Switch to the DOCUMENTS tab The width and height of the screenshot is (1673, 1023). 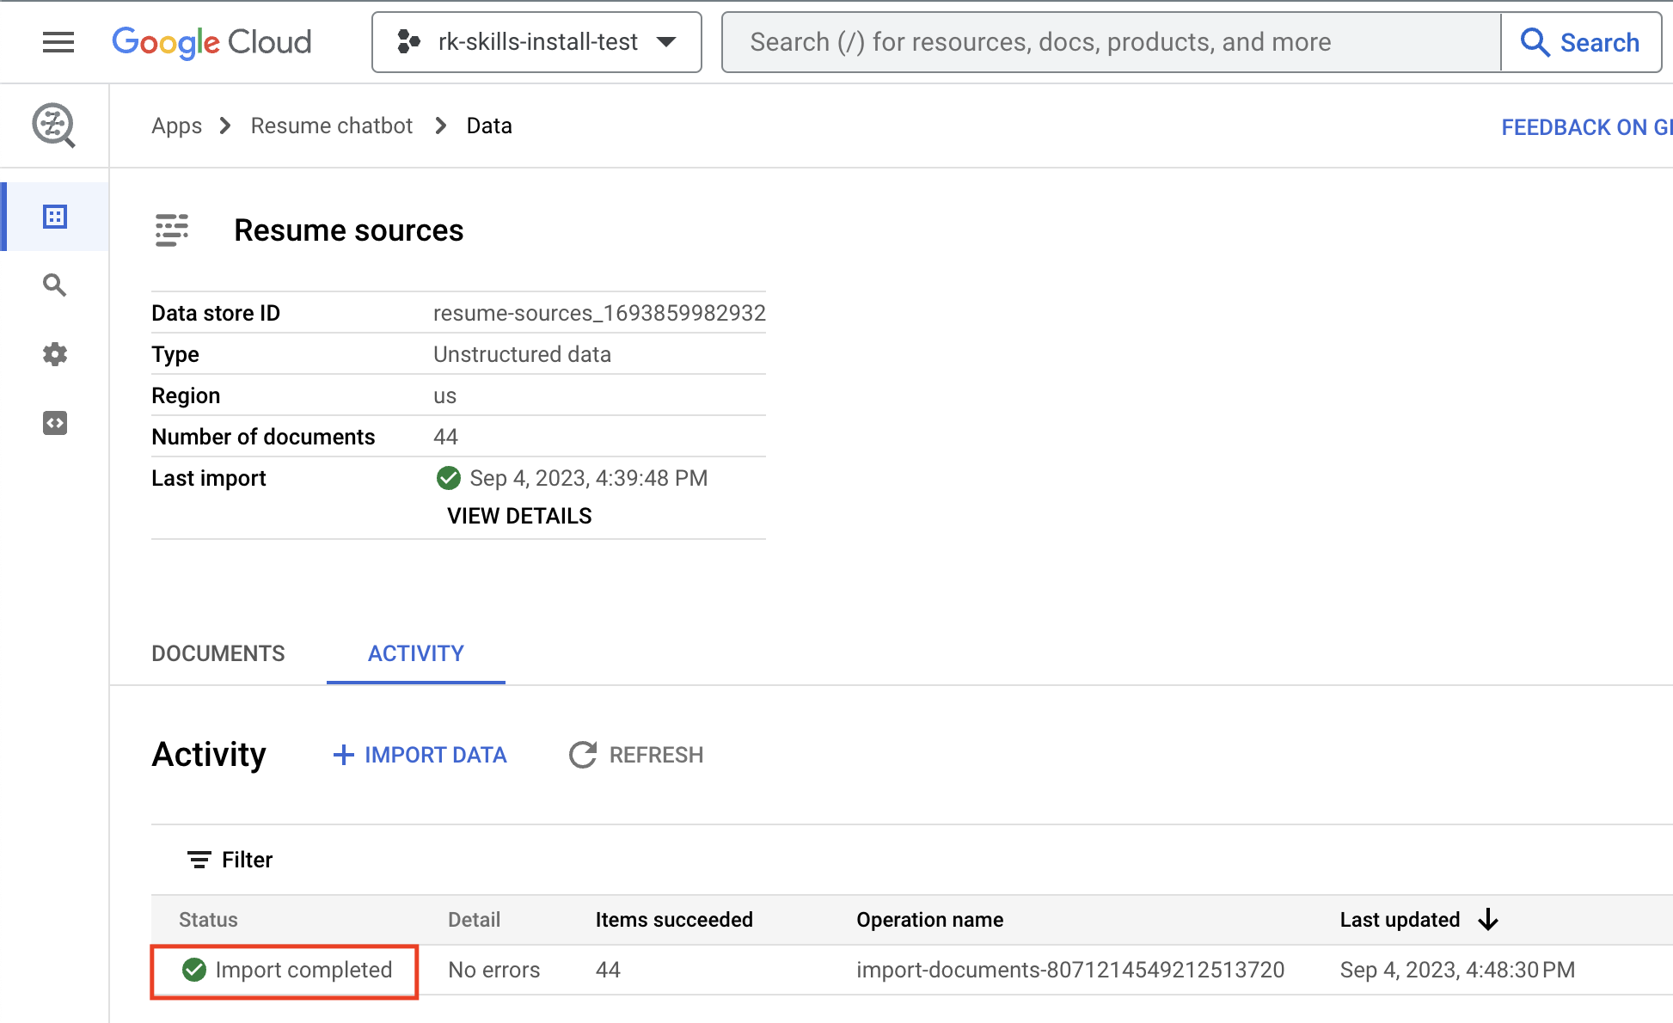click(218, 653)
